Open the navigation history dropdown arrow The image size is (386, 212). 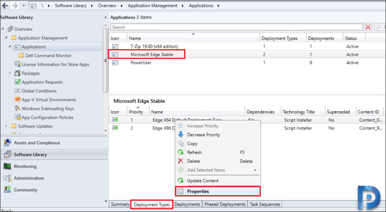click(24, 6)
